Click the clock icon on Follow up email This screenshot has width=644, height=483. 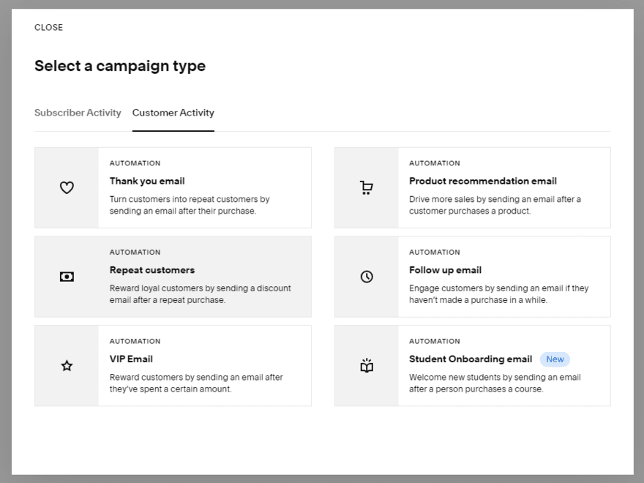[367, 277]
